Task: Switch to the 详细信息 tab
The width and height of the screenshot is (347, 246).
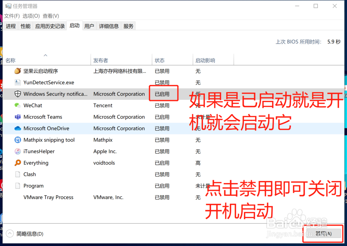Action: coord(109,26)
